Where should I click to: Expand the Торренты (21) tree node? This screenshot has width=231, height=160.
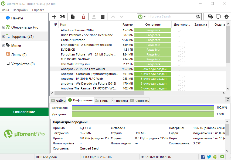click(4, 36)
